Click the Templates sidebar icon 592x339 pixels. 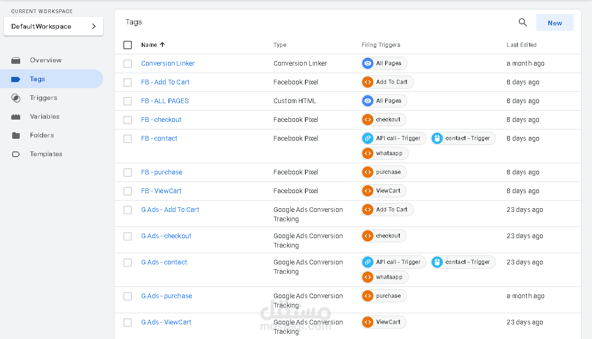[16, 154]
